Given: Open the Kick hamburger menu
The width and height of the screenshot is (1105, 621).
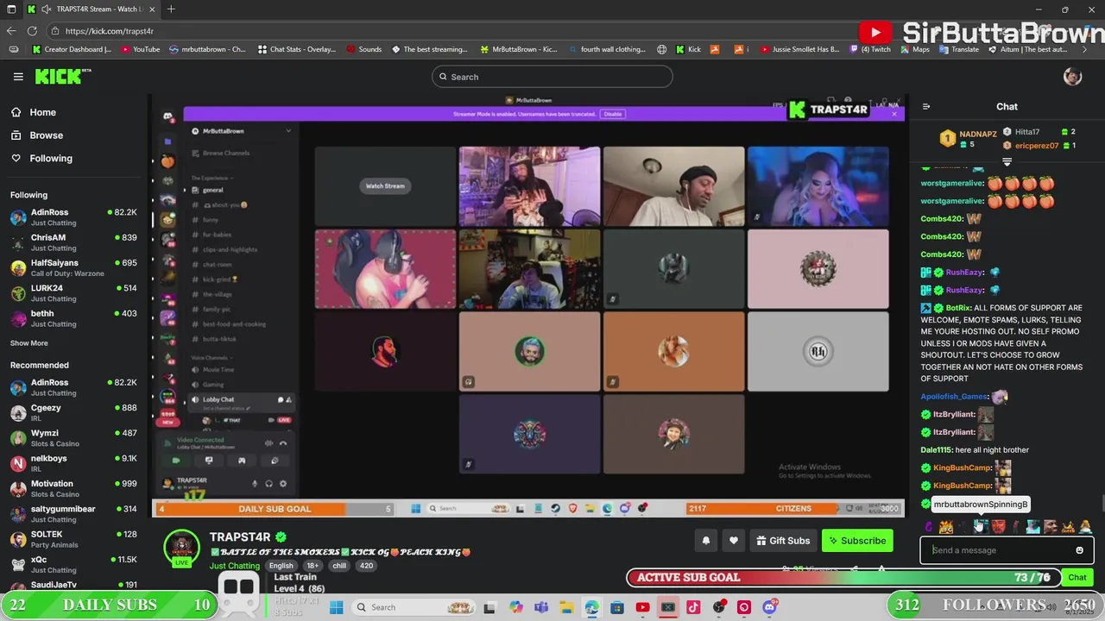Looking at the screenshot, I should pyautogui.click(x=18, y=77).
